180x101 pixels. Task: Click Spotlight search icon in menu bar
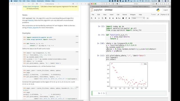(163, 1)
